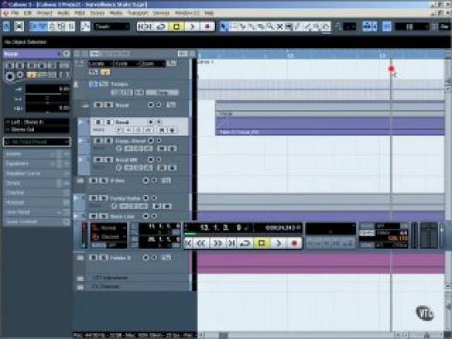Toggle Solo on the Bass Line track
This screenshot has width=452, height=339.
click(x=103, y=216)
